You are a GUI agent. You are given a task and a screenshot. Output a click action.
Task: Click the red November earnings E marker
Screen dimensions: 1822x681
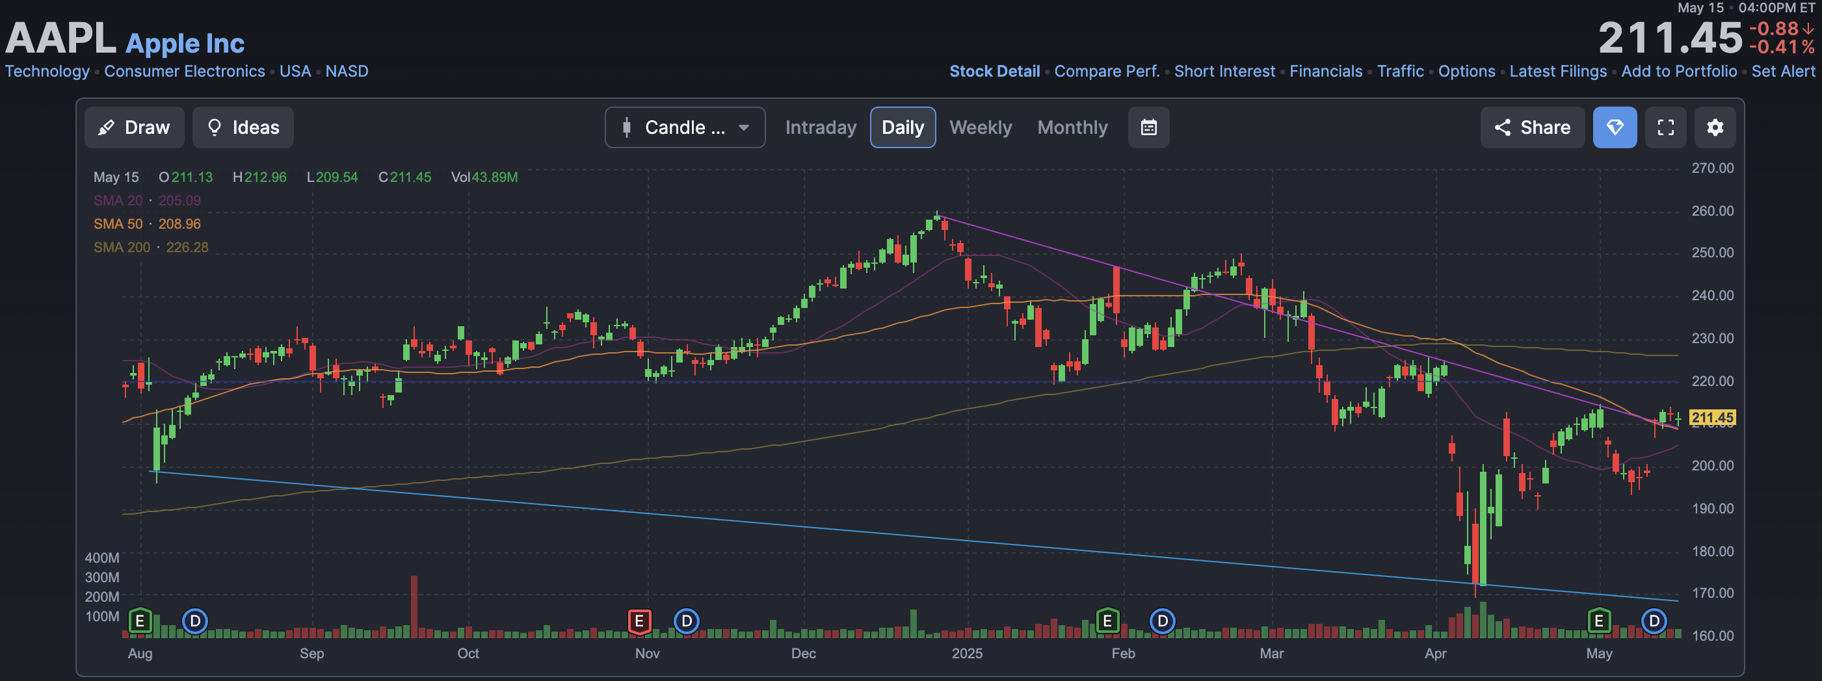(639, 622)
